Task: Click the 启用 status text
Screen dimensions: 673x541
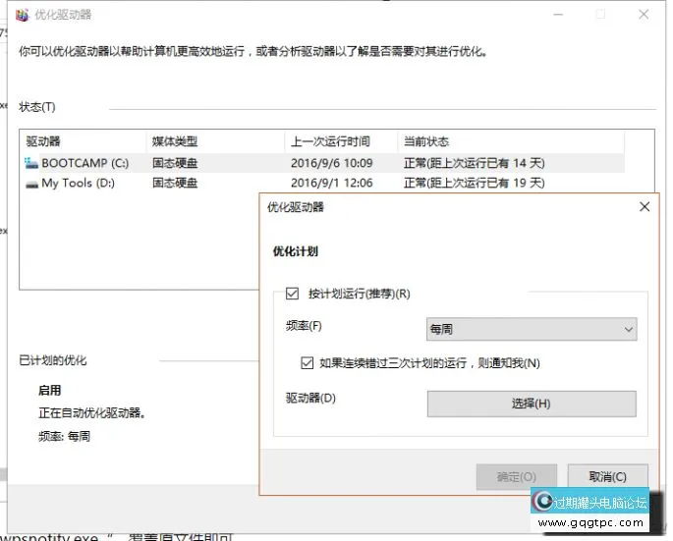Action: pos(50,390)
